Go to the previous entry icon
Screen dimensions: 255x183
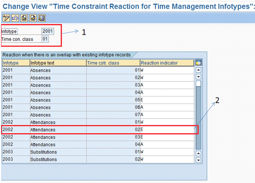click(24, 18)
